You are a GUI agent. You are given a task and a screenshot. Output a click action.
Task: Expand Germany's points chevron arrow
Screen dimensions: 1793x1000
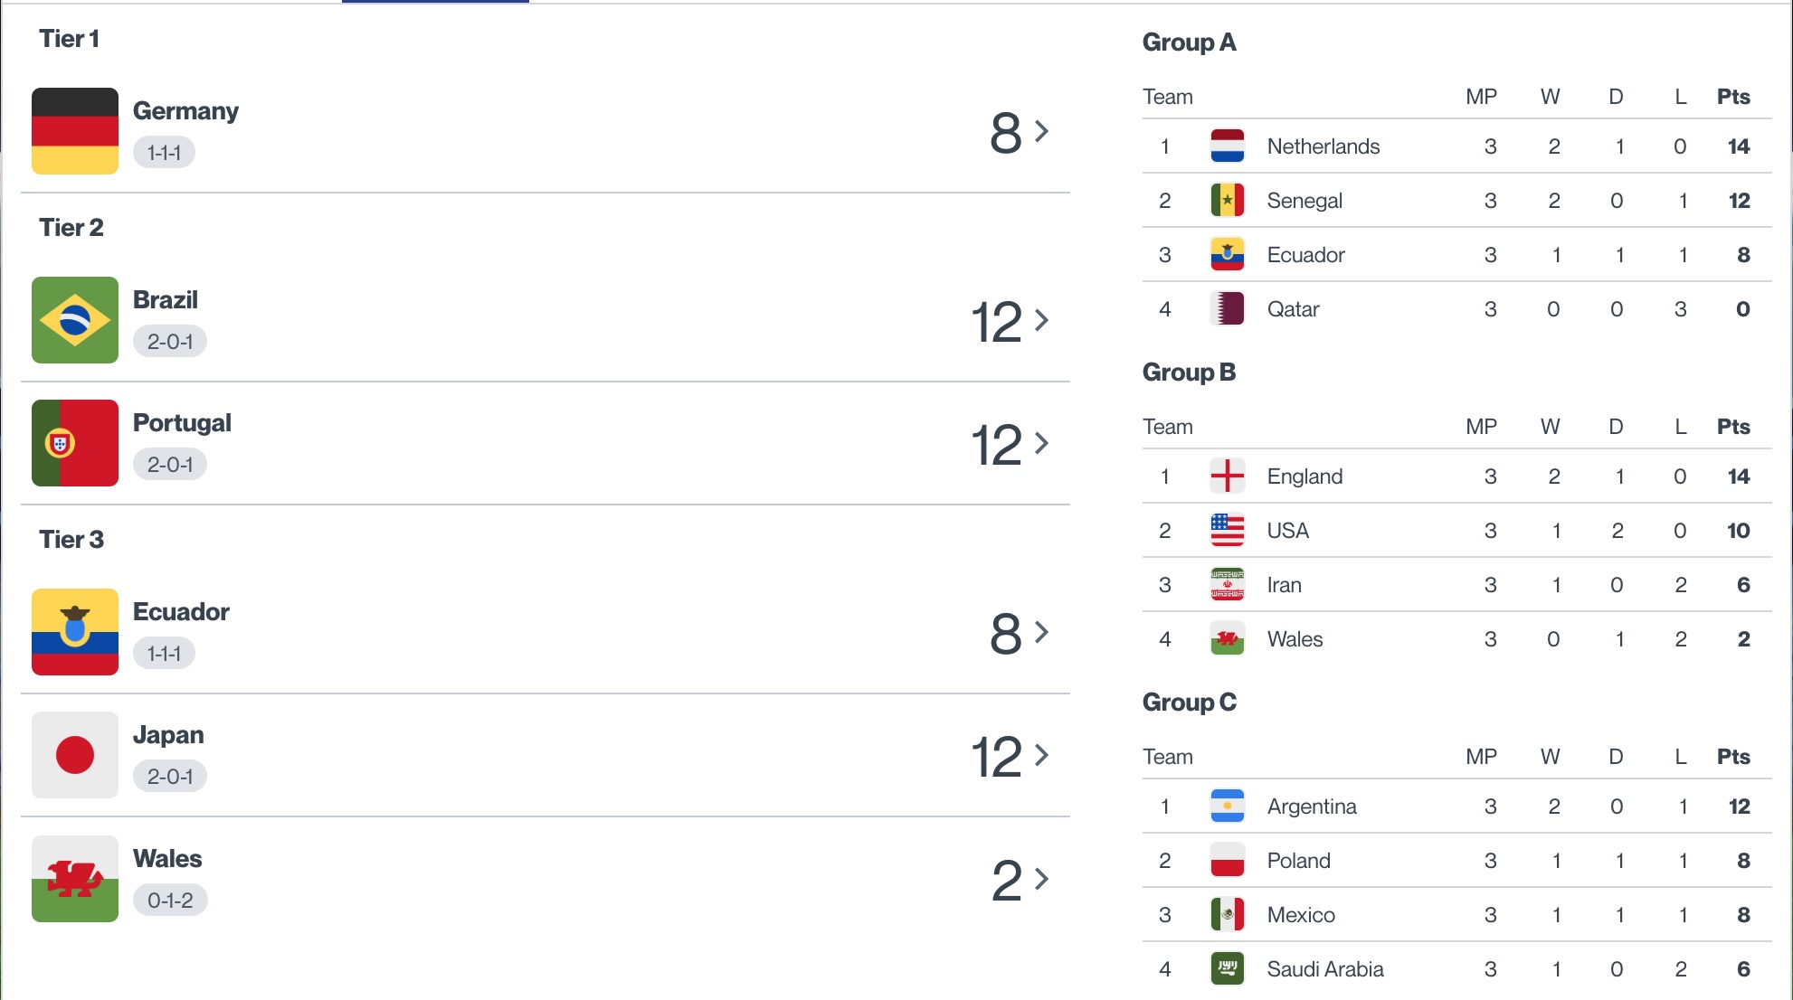point(1042,132)
